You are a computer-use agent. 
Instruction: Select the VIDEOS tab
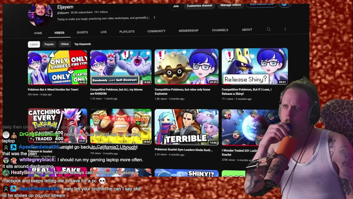point(59,33)
